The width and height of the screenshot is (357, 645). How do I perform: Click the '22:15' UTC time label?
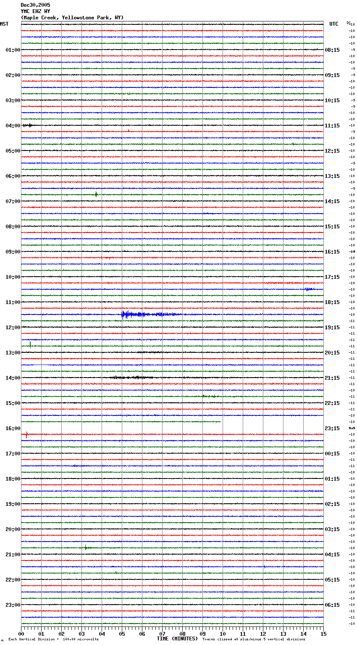coord(332,403)
